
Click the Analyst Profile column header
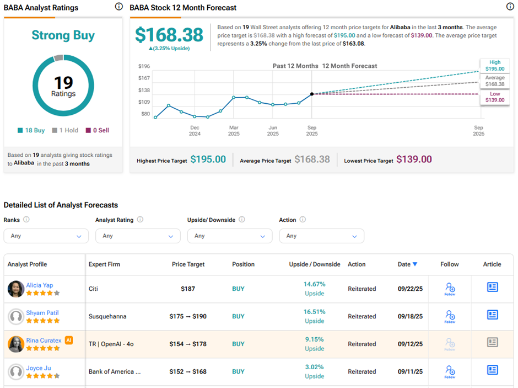tap(27, 264)
